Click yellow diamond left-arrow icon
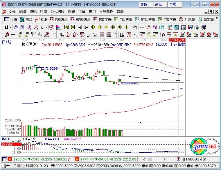Image resolution: width=221 pixels, height=170 pixels. pyautogui.click(x=93, y=27)
